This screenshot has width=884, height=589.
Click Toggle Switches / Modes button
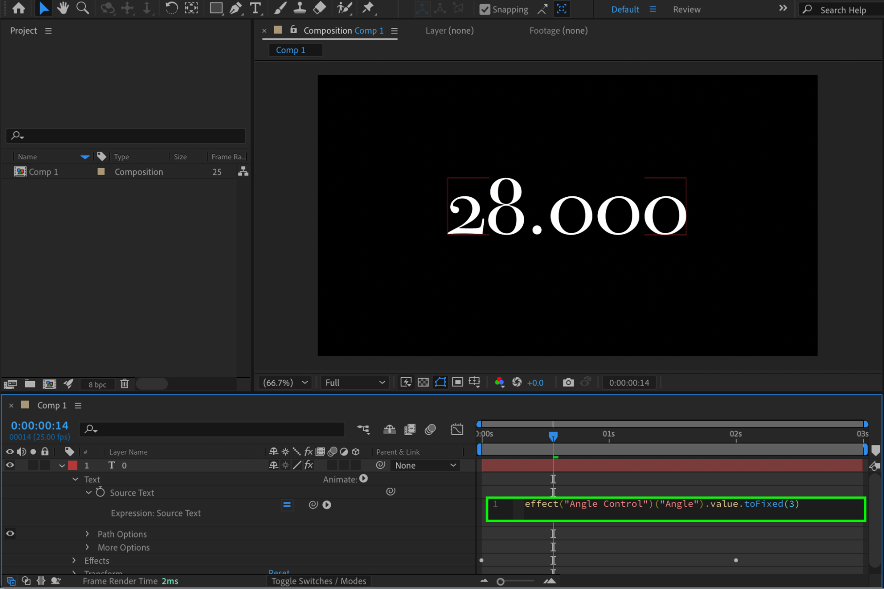pos(319,581)
